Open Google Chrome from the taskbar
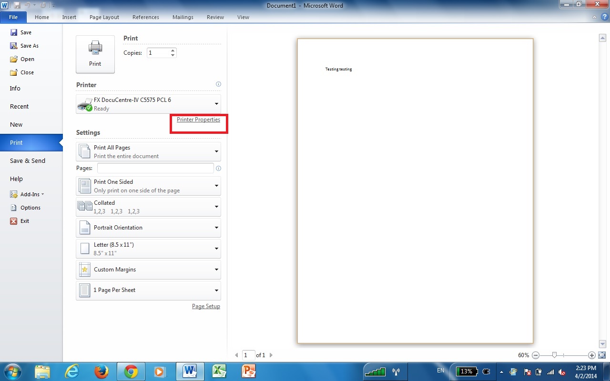Screen dimensions: 610x381 click(x=131, y=371)
